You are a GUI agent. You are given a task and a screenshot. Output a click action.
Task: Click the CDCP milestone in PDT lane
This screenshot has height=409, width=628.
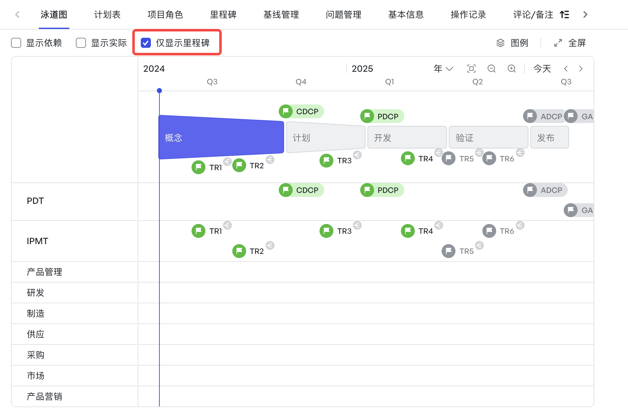301,190
